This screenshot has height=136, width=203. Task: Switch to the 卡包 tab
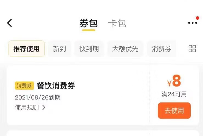(x=117, y=23)
